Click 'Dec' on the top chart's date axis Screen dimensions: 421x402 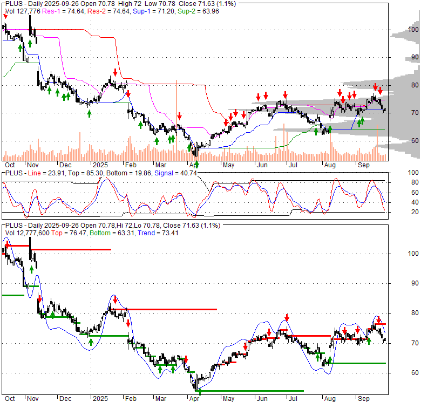pos(65,165)
